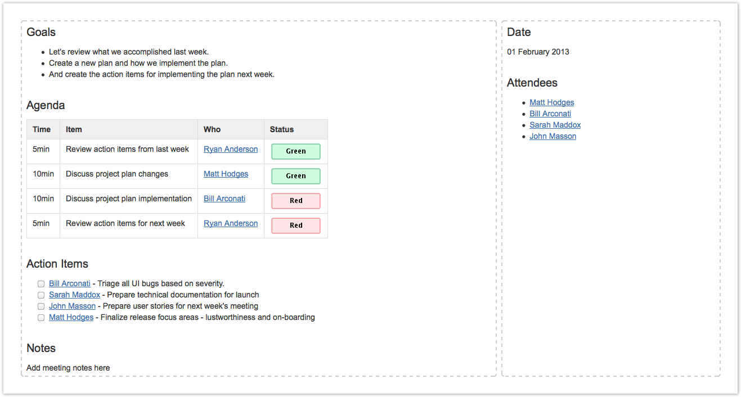Open Matt Hodges link in Action Items
Image resolution: width=741 pixels, height=397 pixels.
click(x=71, y=317)
